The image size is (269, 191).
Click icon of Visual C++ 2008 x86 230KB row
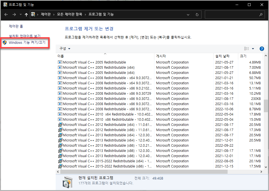click(60, 99)
